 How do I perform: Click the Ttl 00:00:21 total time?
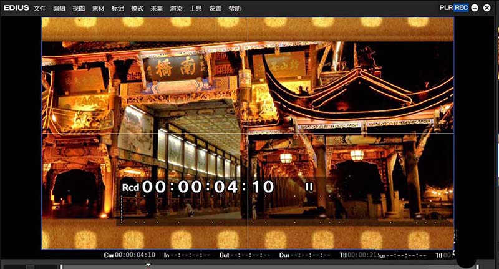pos(359,255)
